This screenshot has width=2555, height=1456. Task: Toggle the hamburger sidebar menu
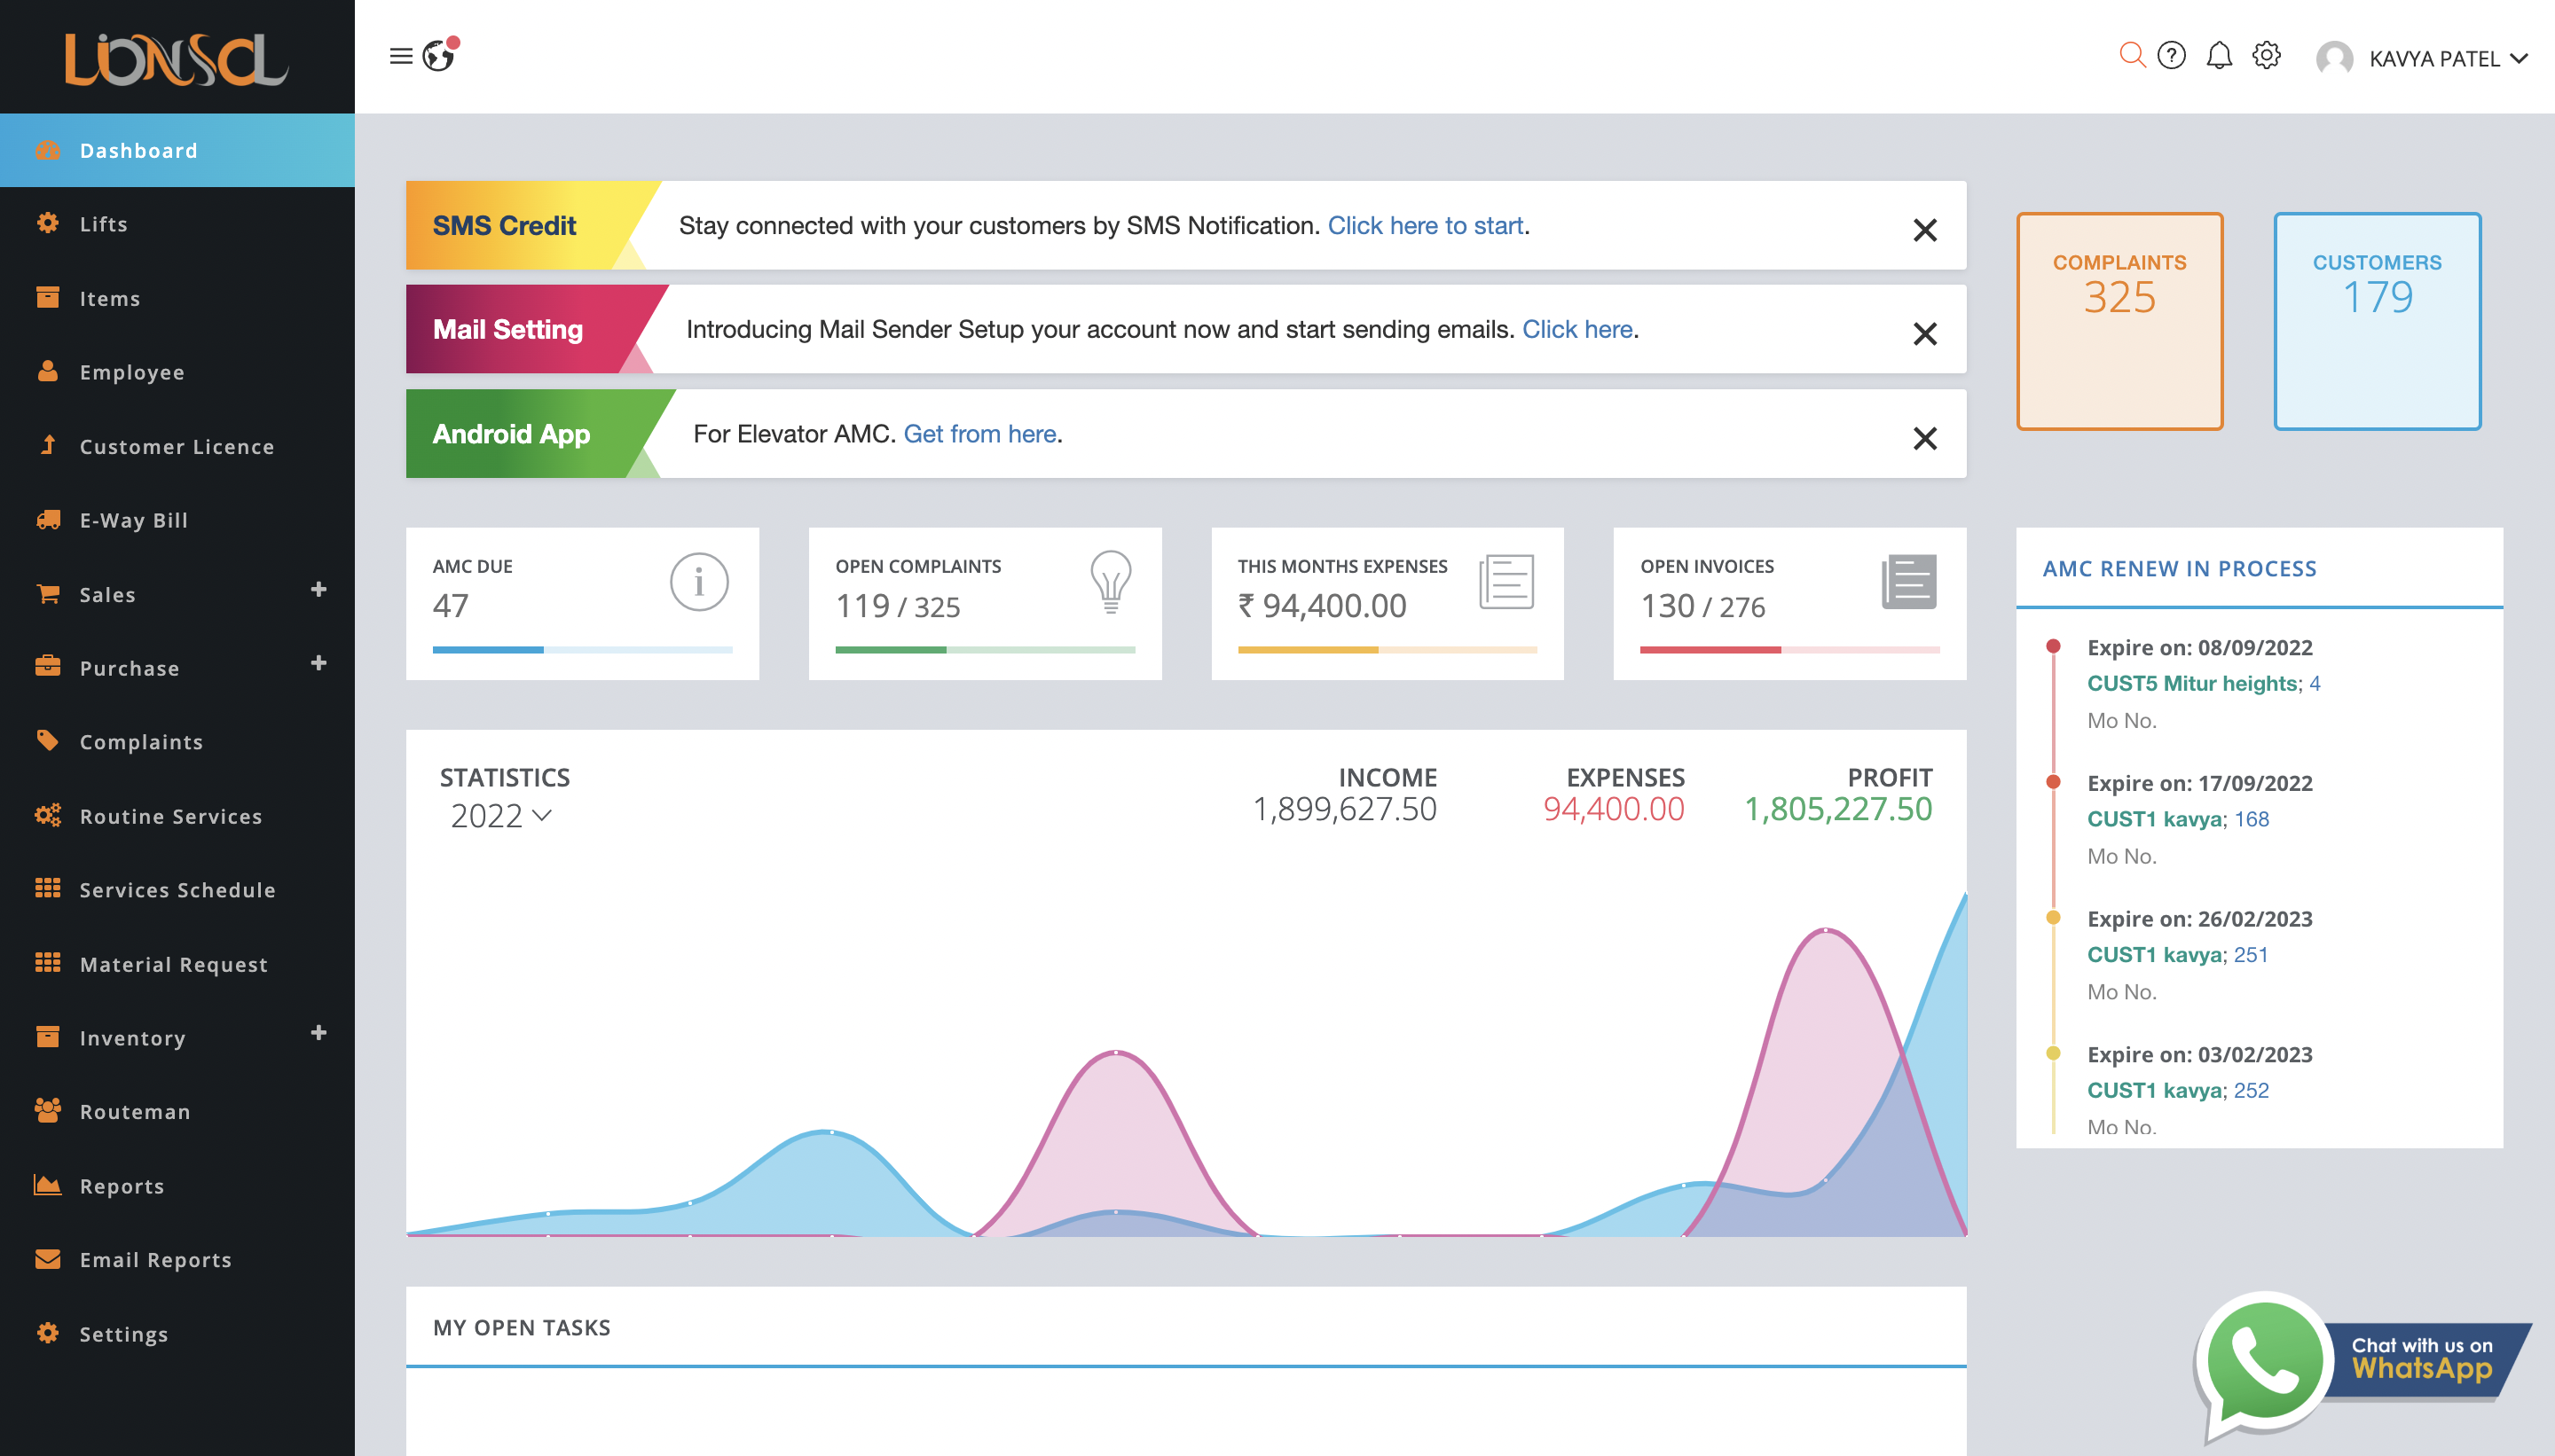[400, 56]
